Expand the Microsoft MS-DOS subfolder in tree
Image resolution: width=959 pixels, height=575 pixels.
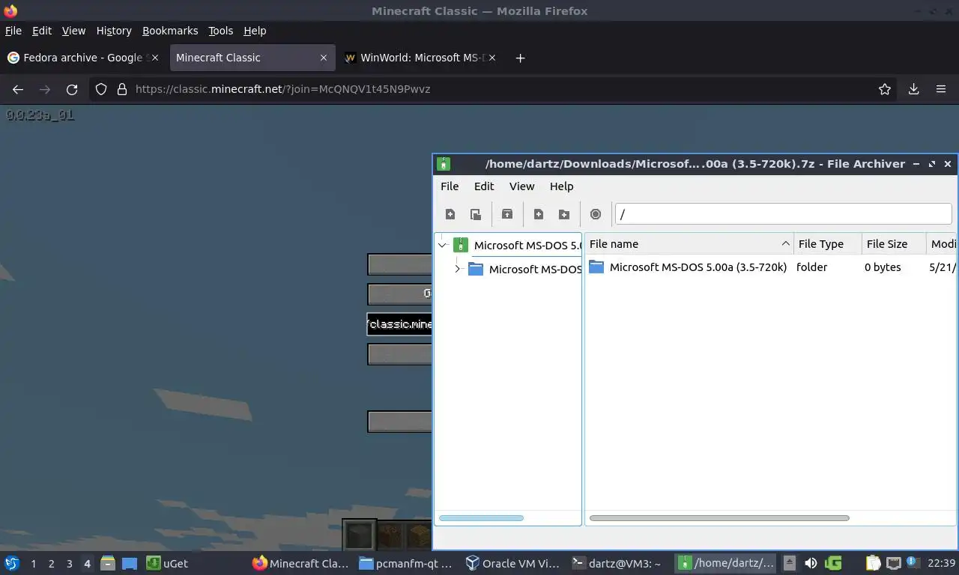(458, 269)
